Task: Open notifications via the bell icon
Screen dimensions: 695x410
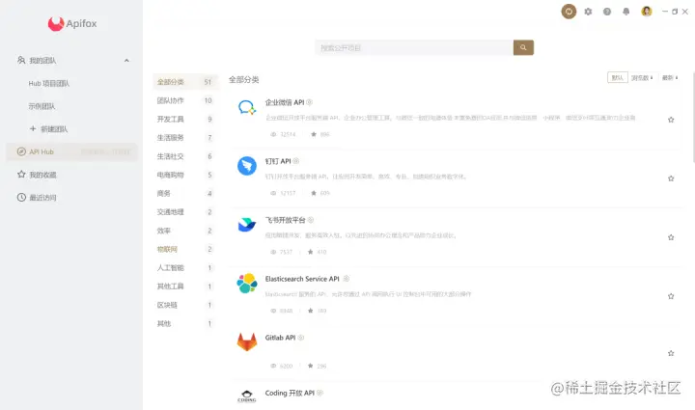Action: tap(625, 12)
